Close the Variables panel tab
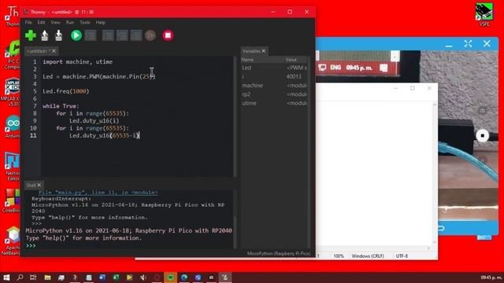 pos(264,51)
